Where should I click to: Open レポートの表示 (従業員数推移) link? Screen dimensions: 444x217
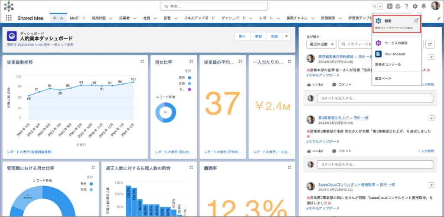point(29,152)
